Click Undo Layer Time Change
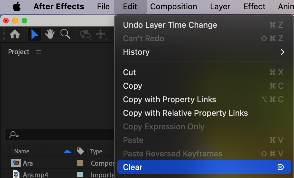 click(x=170, y=25)
